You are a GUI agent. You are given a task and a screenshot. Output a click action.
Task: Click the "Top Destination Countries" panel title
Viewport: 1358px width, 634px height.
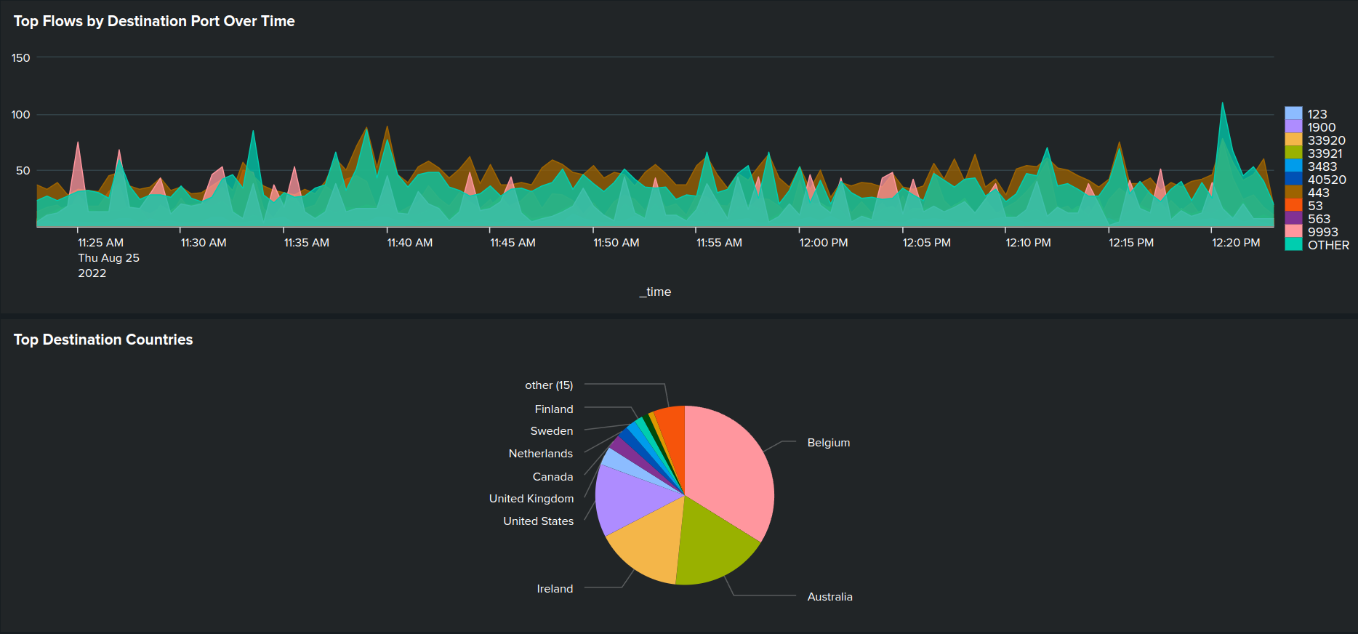(103, 340)
